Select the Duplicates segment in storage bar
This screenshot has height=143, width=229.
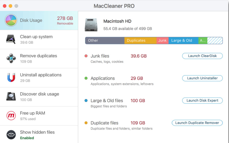click(x=140, y=41)
